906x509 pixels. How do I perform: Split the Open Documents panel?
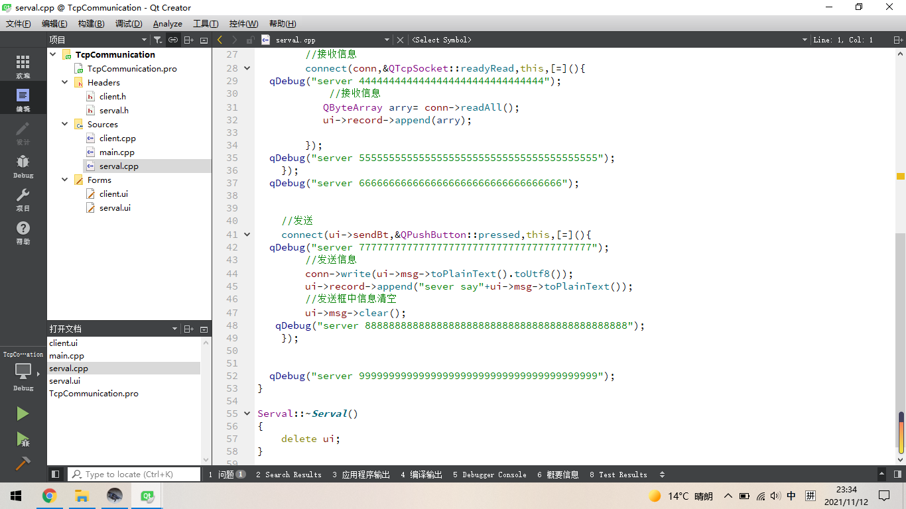tap(188, 329)
